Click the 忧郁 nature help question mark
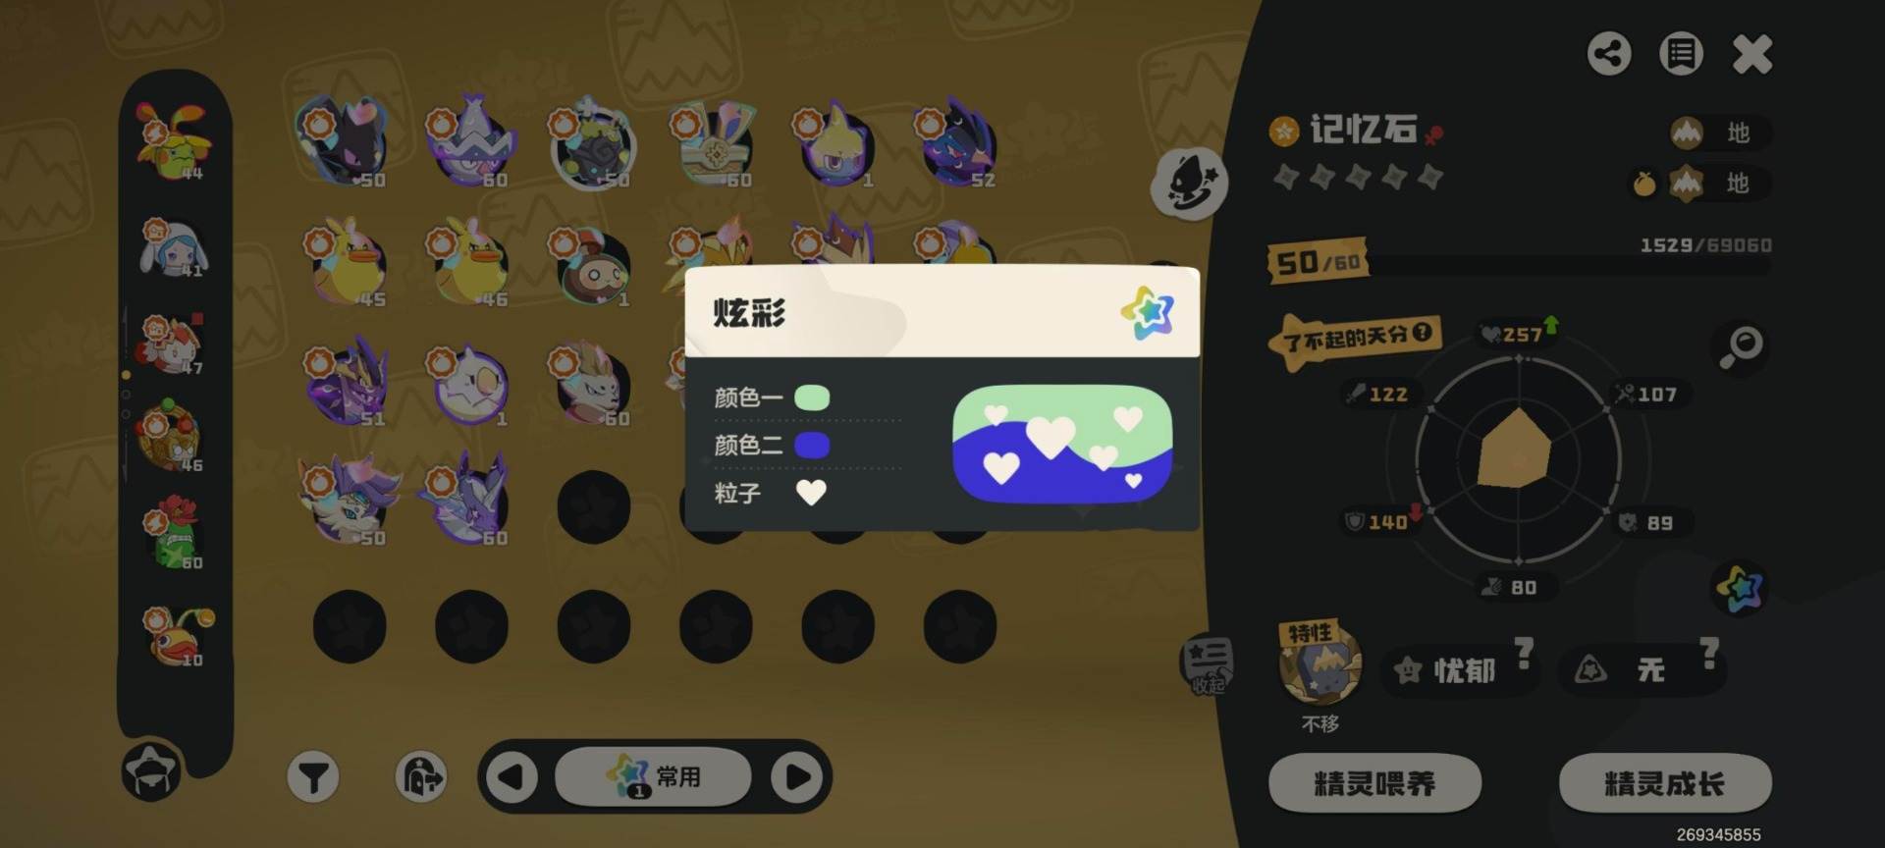The height and width of the screenshot is (848, 1885). (1524, 653)
